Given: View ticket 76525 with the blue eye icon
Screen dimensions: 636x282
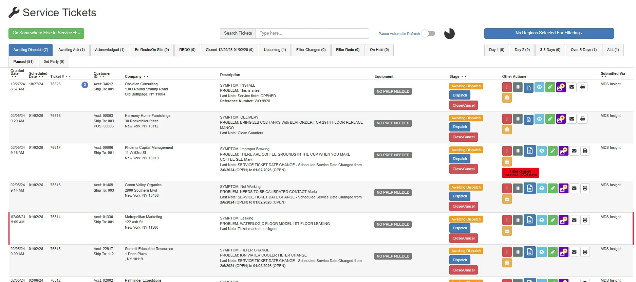Looking at the screenshot, I should tap(539, 87).
